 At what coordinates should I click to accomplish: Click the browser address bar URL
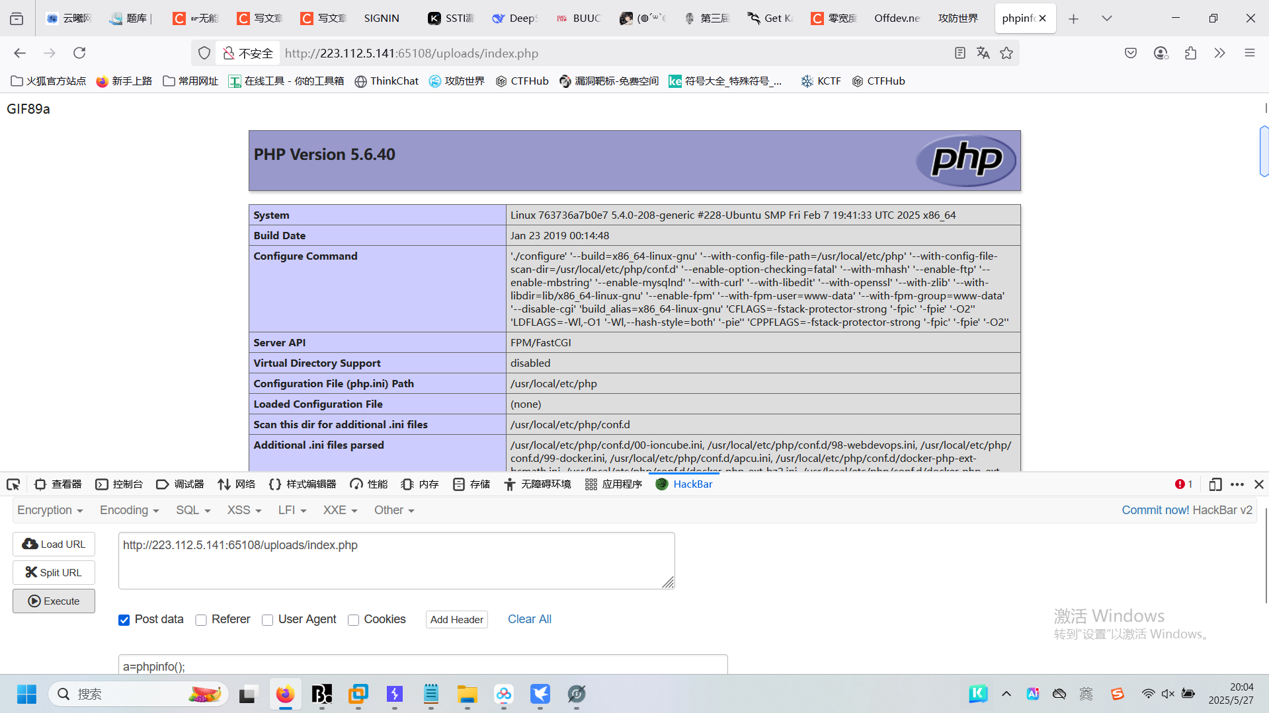[x=411, y=53]
